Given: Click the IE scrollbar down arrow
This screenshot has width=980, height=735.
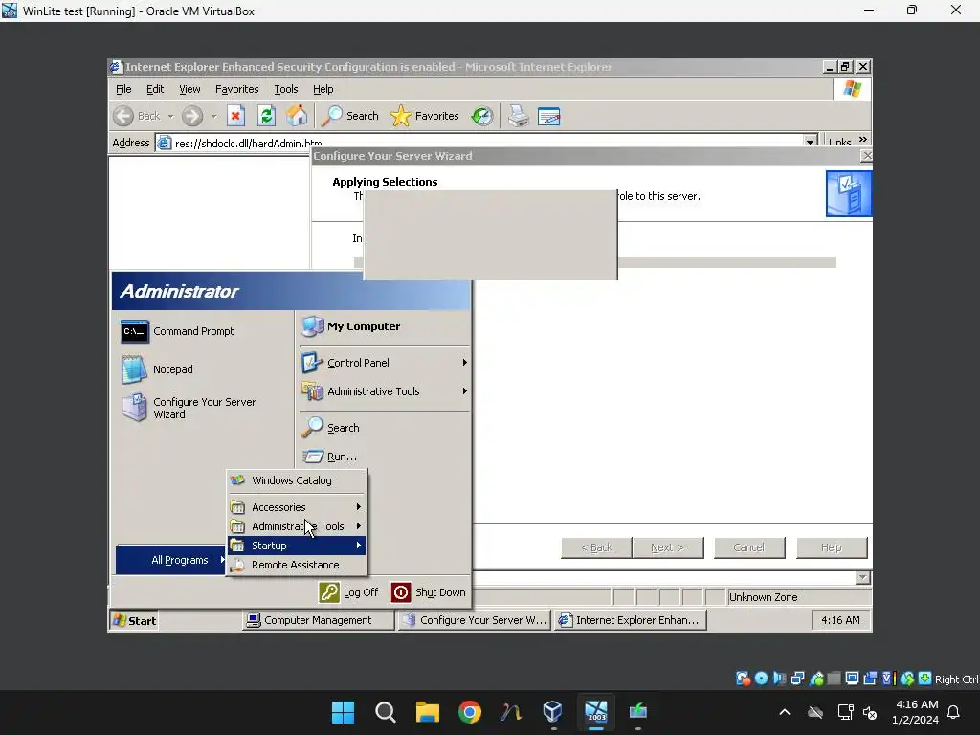Looking at the screenshot, I should coord(863,577).
